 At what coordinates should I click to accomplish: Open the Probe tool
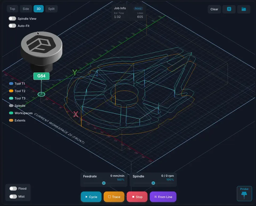tap(244, 193)
